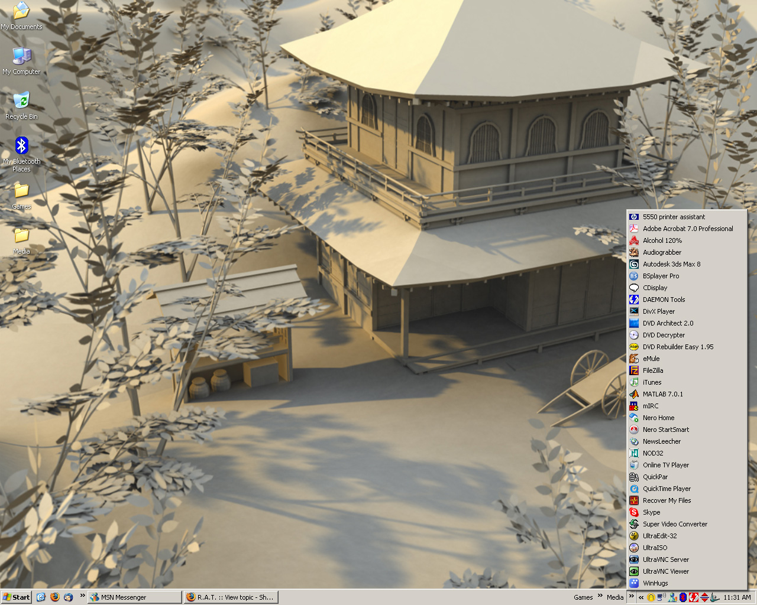Viewport: 757px width, 605px height.
Task: Choose FileZilla from the program list
Action: pos(653,370)
